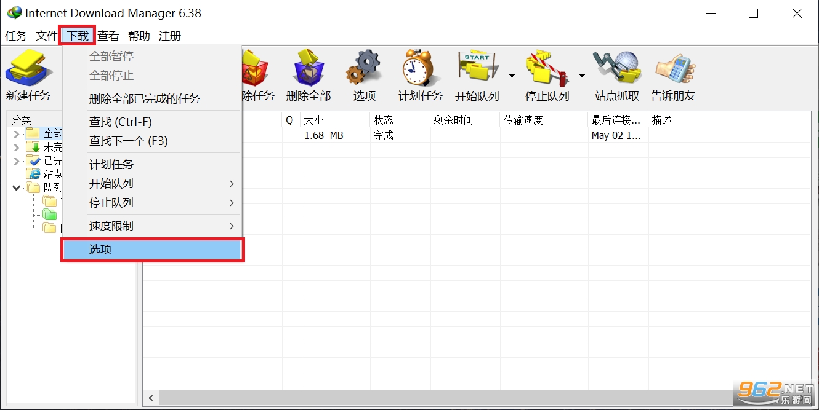Viewport: 819px width, 410px height.
Task: Choose 计划任务 in the download menu
Action: click(152, 165)
